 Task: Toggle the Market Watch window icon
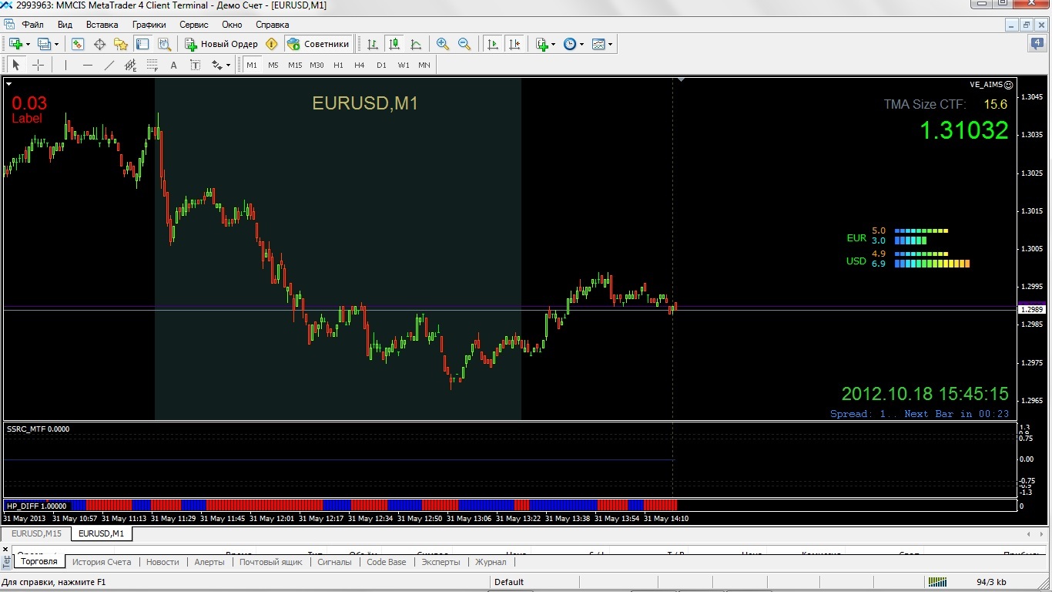pyautogui.click(x=77, y=44)
